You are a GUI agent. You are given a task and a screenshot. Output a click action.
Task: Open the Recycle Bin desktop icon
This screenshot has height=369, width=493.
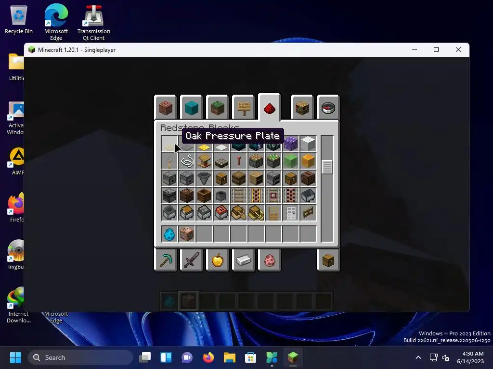[19, 19]
